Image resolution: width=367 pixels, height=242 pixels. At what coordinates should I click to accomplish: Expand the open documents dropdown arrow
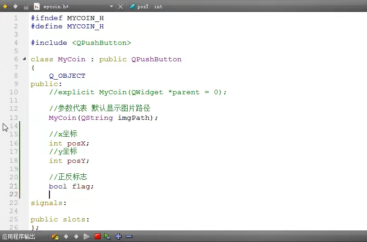(x=111, y=6)
